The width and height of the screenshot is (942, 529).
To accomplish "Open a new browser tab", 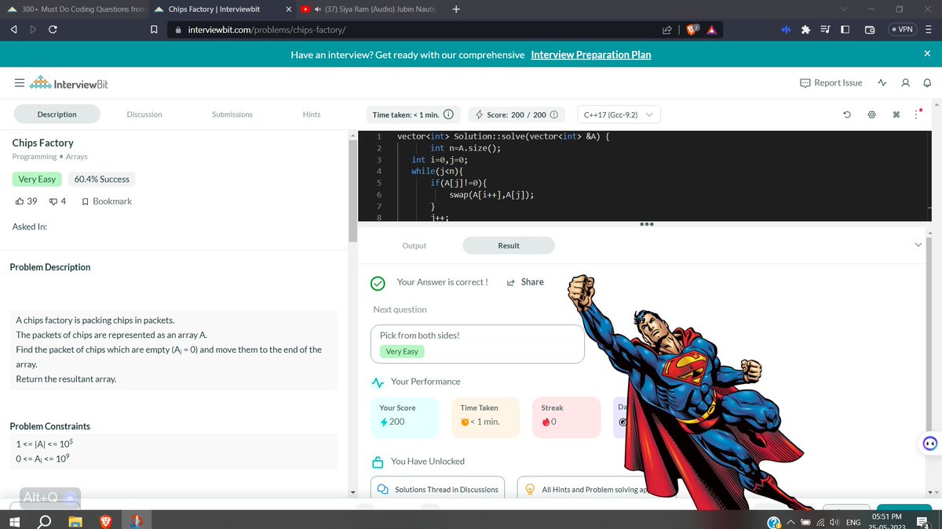I will click(457, 9).
